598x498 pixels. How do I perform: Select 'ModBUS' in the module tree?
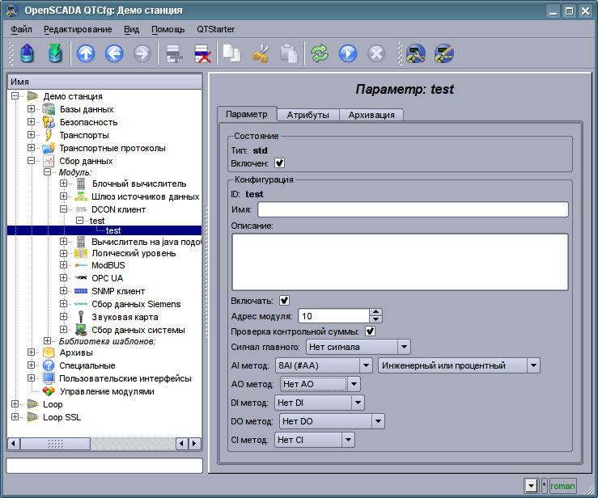108,265
